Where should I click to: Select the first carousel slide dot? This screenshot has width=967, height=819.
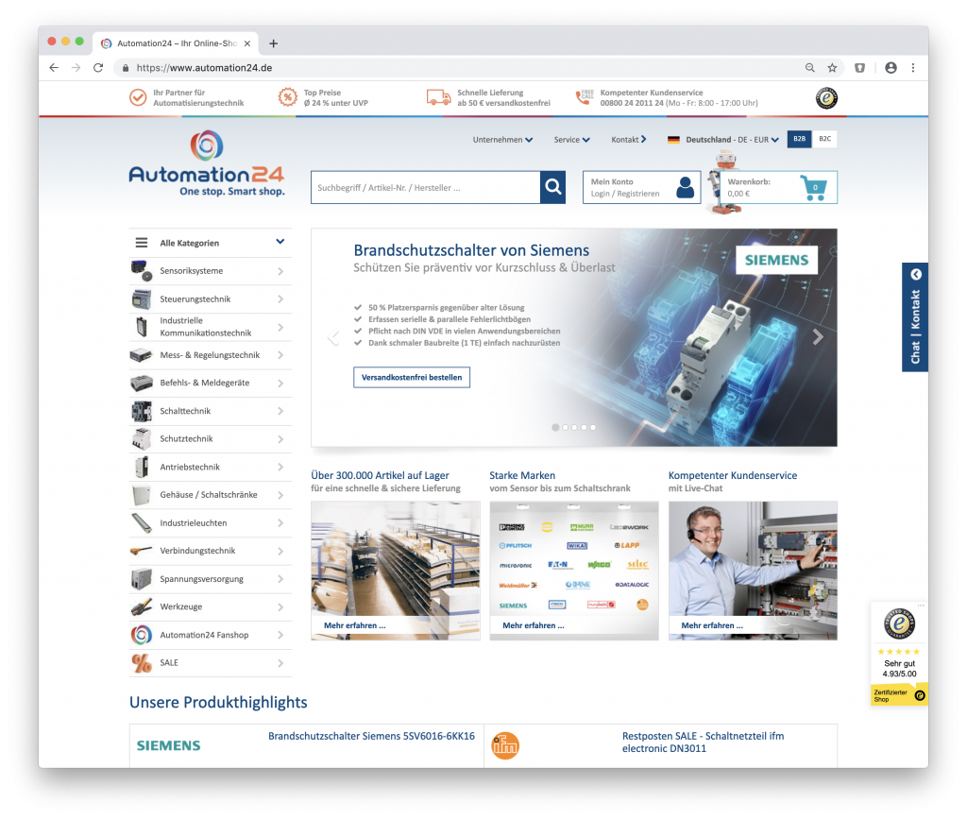tap(555, 427)
